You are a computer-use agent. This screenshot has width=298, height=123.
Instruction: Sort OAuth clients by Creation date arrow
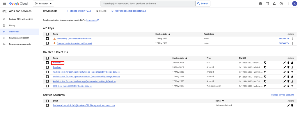(186, 58)
